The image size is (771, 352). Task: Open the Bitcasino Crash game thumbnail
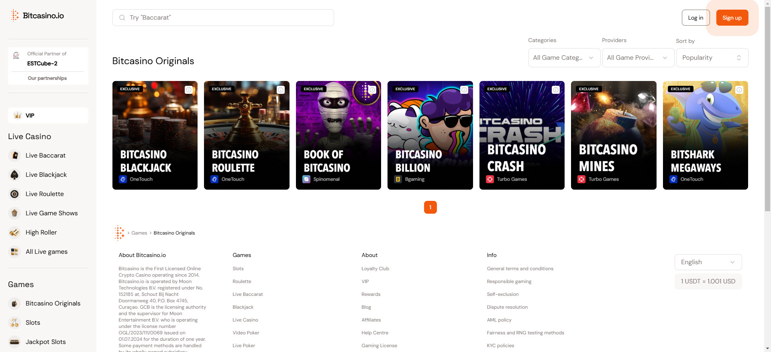coord(522,136)
